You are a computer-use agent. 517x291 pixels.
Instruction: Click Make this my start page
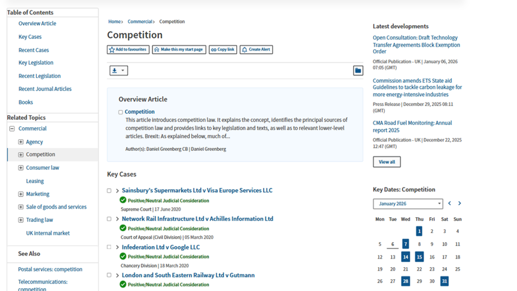(x=179, y=50)
